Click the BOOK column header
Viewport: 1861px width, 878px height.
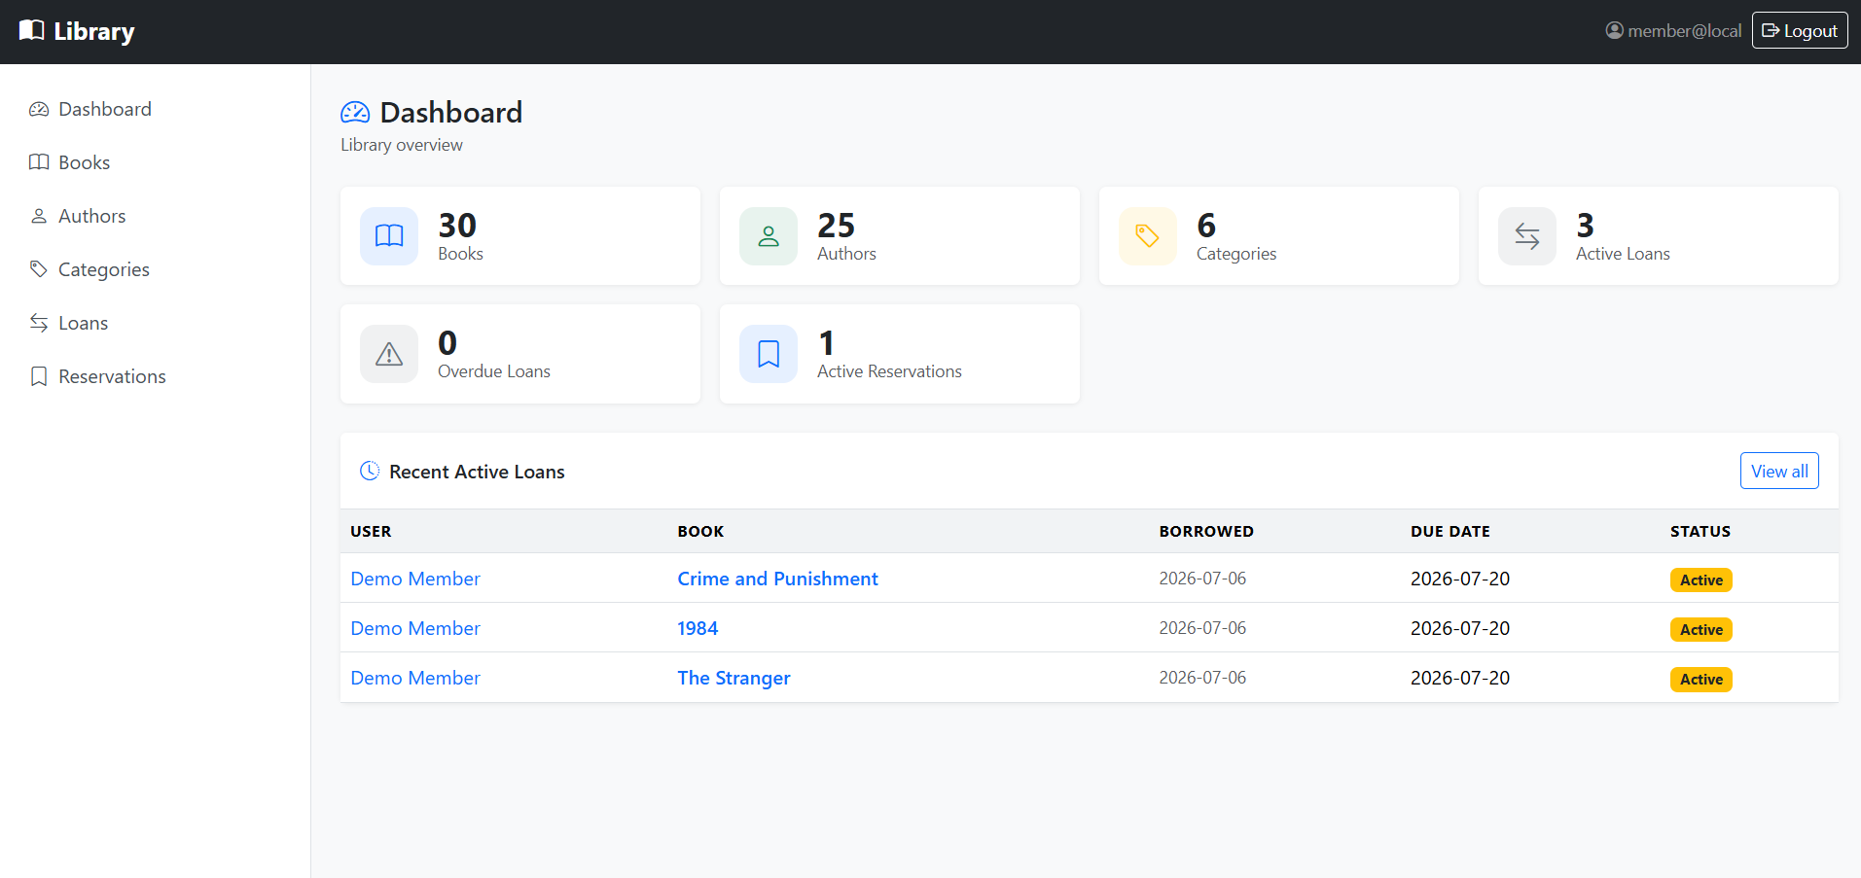[x=700, y=531]
